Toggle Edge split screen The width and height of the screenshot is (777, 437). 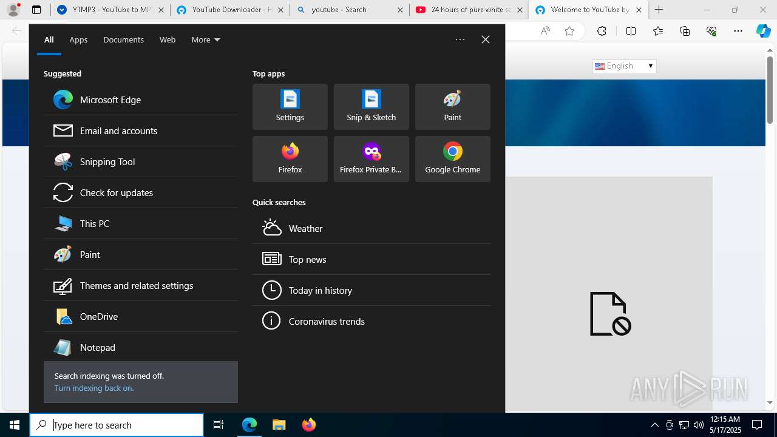pos(631,31)
